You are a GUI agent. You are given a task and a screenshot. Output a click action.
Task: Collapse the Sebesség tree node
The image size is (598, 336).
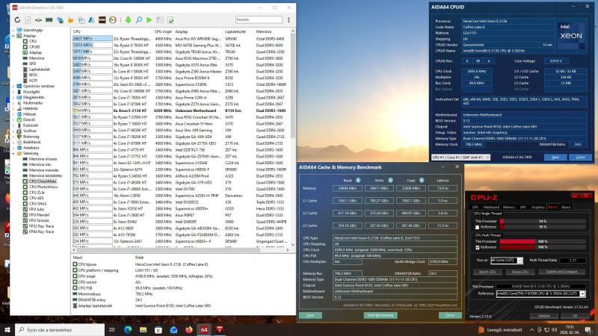click(13, 153)
